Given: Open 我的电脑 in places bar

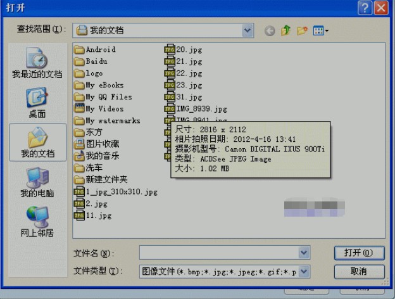Looking at the screenshot, I should (37, 182).
